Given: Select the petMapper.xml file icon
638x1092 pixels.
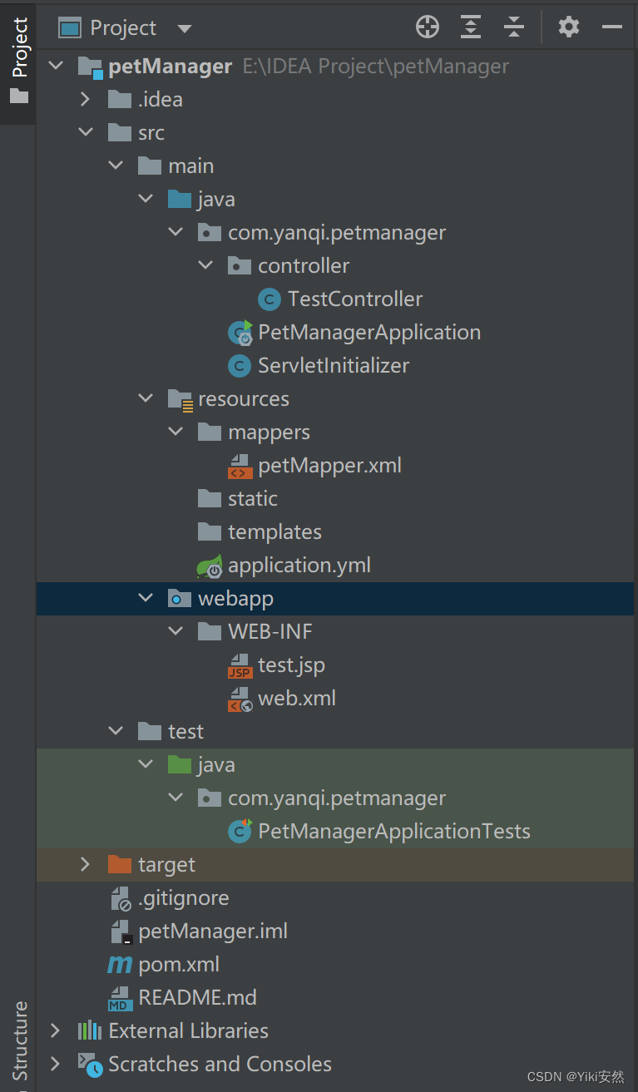Looking at the screenshot, I should click(240, 466).
